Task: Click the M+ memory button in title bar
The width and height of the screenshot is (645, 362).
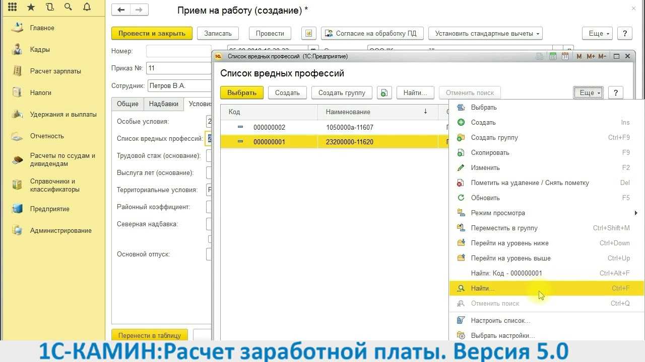Action: click(x=591, y=56)
